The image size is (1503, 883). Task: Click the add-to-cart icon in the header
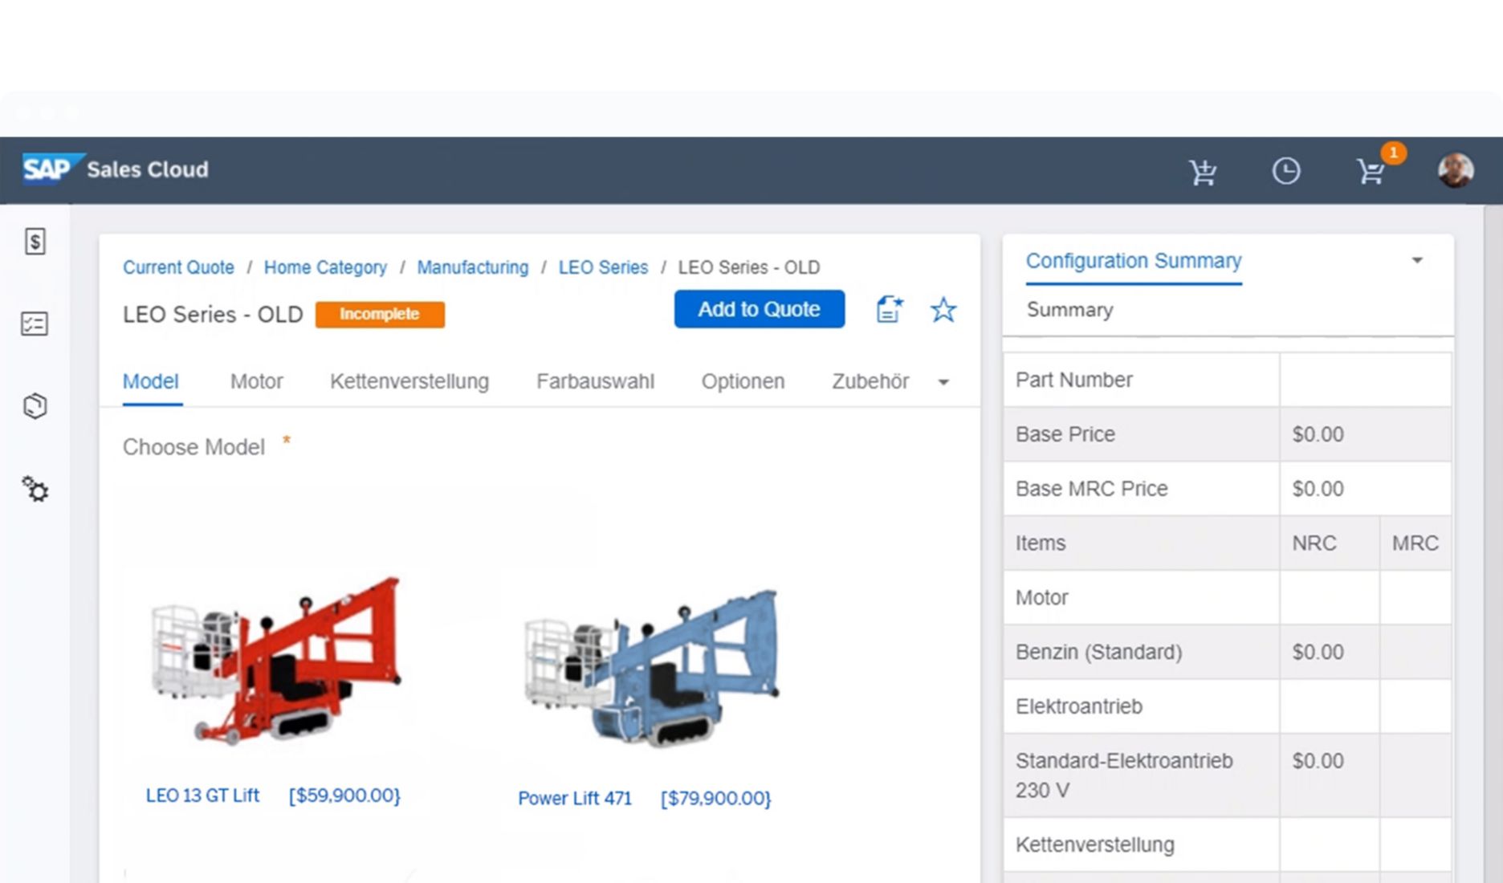click(x=1203, y=170)
